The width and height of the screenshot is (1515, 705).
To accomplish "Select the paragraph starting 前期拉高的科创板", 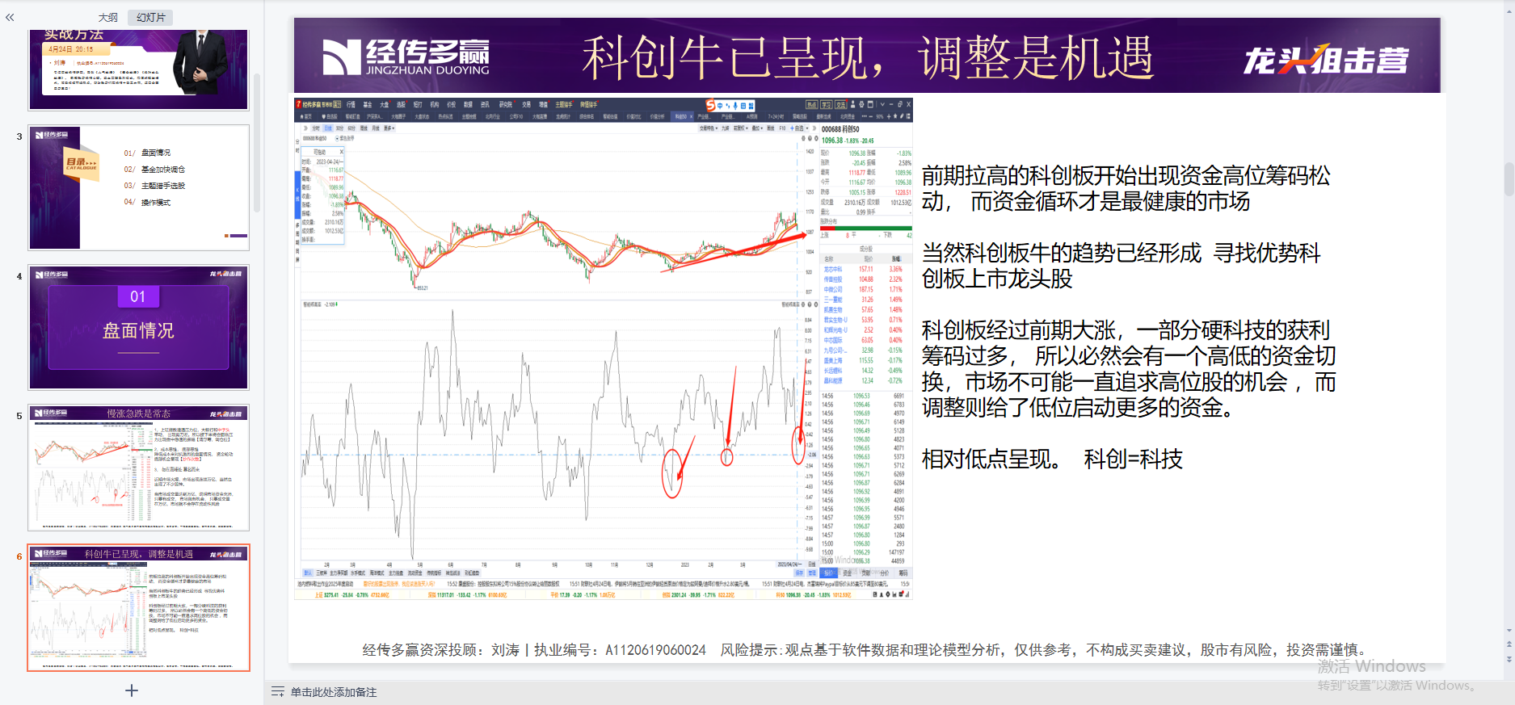I will click(1126, 188).
